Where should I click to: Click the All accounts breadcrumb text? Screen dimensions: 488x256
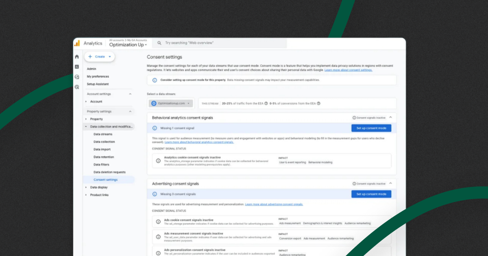pyautogui.click(x=117, y=40)
